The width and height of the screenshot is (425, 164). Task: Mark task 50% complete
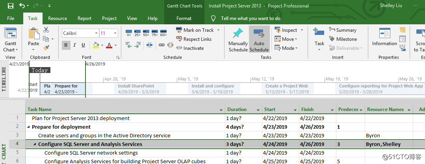pyautogui.click(x=146, y=33)
